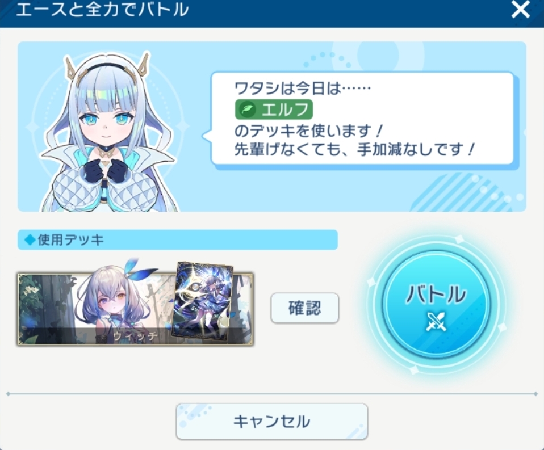Start the fight with the バトル button

coord(437,304)
